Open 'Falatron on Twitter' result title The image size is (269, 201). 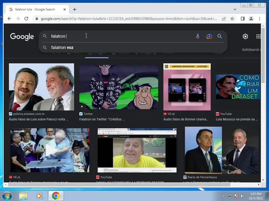(102, 119)
